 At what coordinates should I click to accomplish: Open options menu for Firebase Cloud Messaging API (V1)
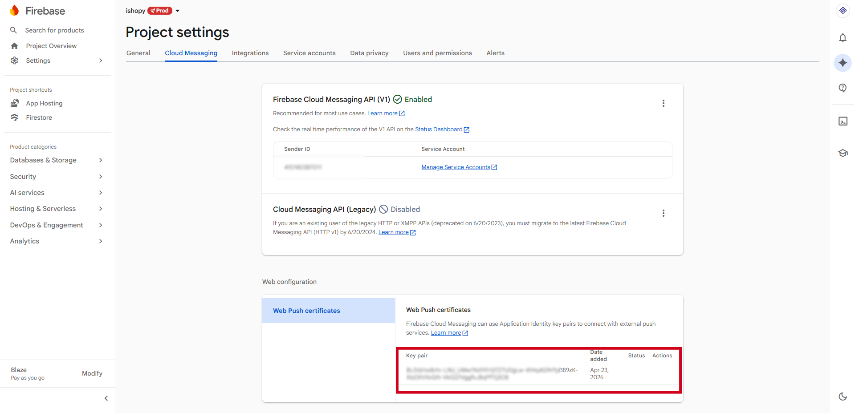coord(663,103)
